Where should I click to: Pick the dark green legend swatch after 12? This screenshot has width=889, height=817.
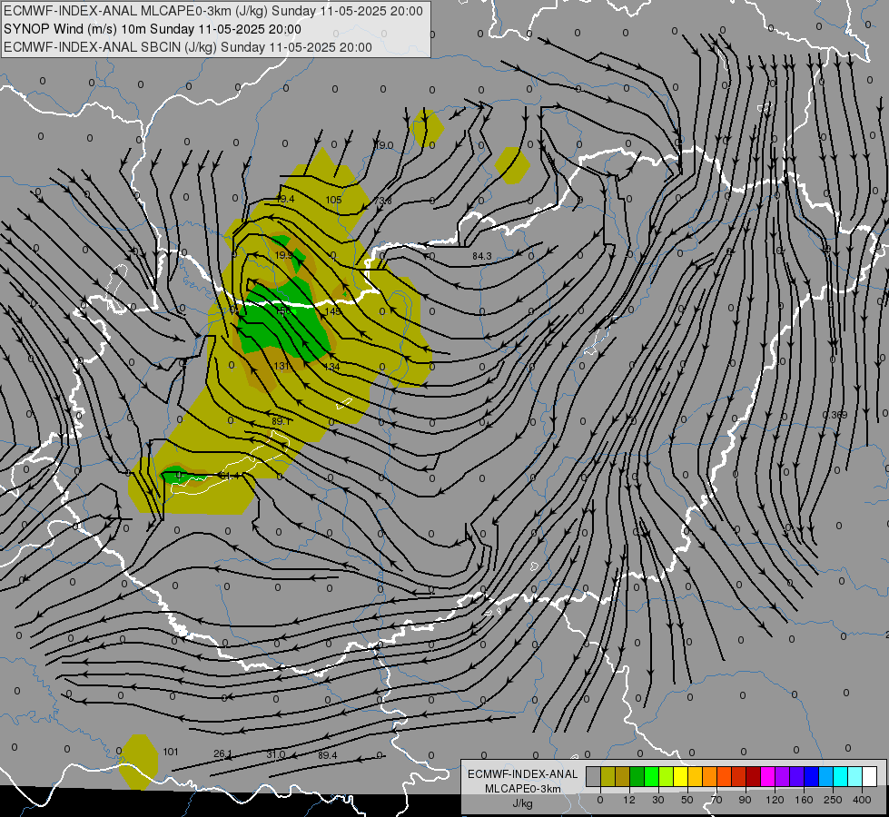pyautogui.click(x=637, y=776)
